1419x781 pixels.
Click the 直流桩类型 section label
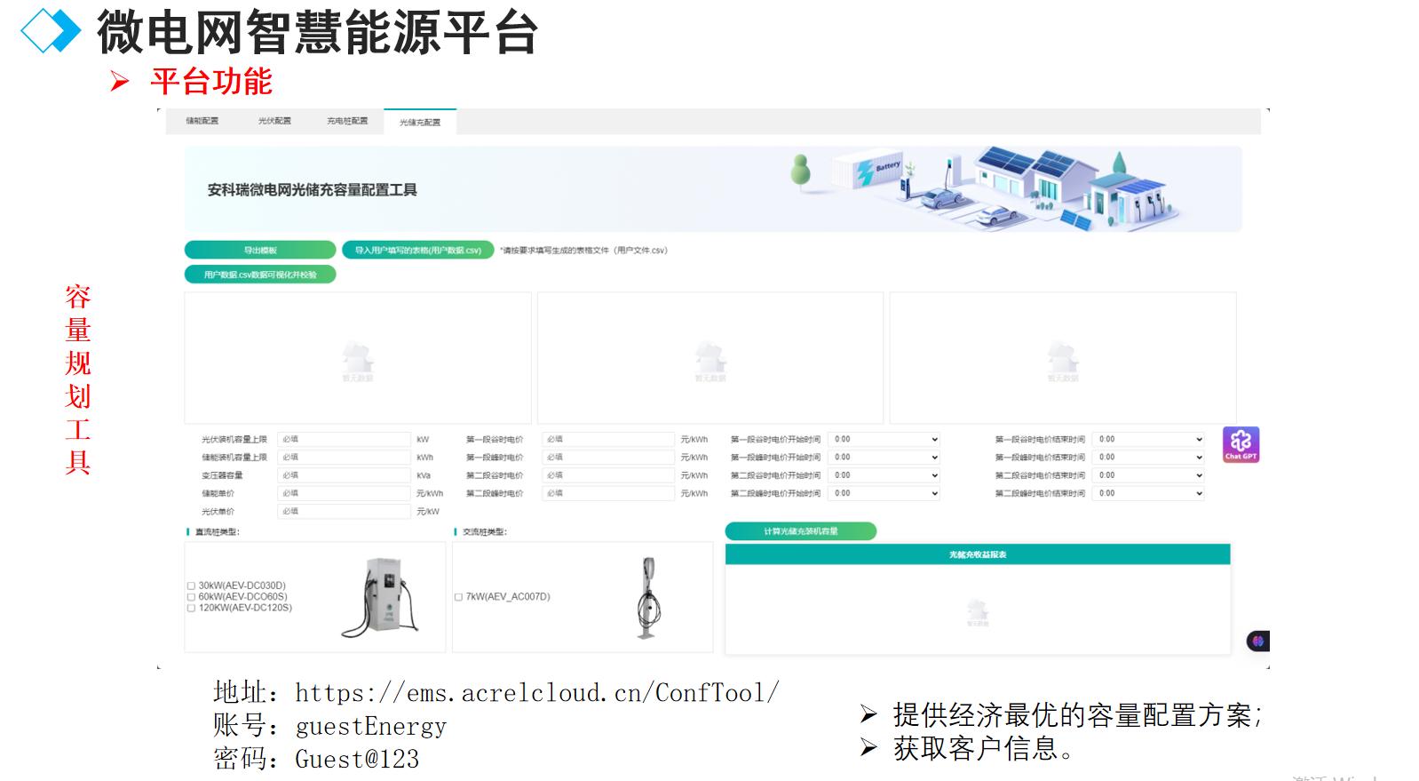[x=218, y=532]
